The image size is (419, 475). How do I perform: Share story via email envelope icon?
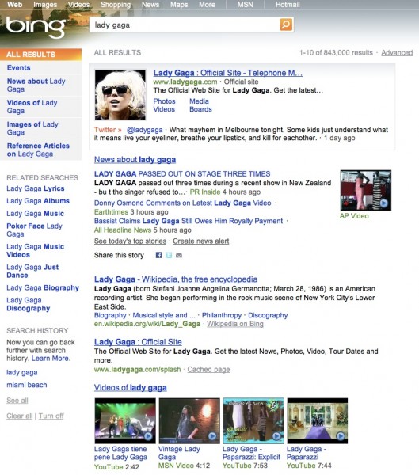point(179,255)
